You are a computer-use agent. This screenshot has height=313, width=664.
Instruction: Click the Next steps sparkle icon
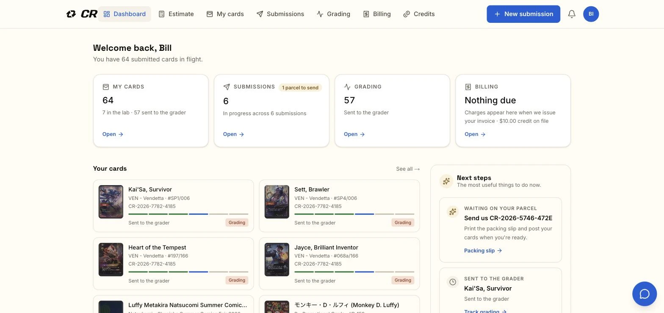446,181
